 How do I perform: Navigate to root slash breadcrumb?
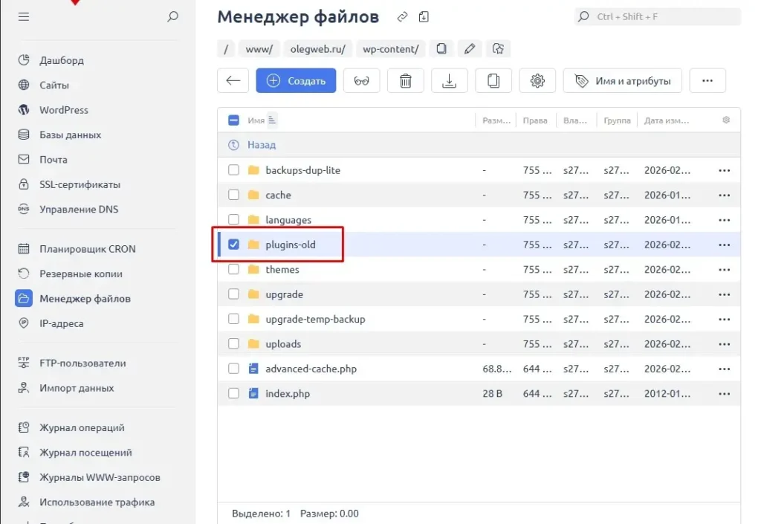(x=226, y=48)
